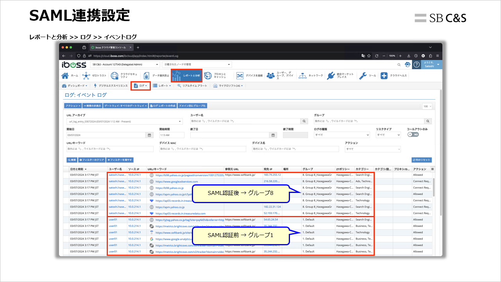
Task: Click the URL/キーワード input field
Action: [110, 149]
